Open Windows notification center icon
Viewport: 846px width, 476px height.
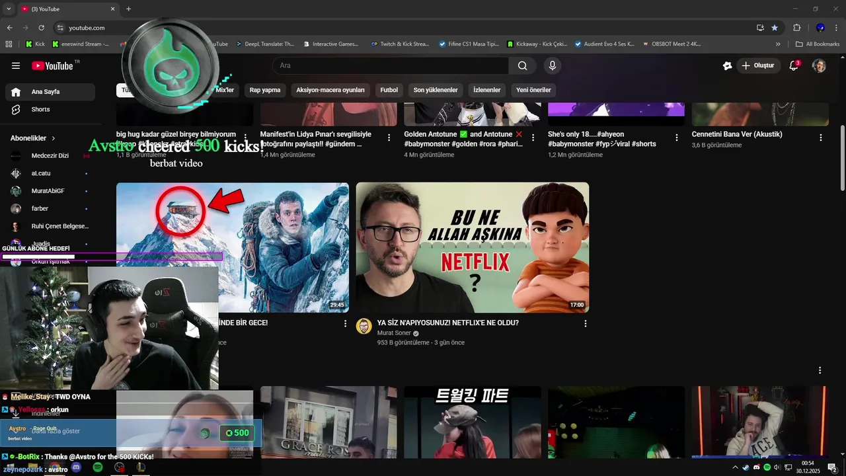(x=833, y=467)
